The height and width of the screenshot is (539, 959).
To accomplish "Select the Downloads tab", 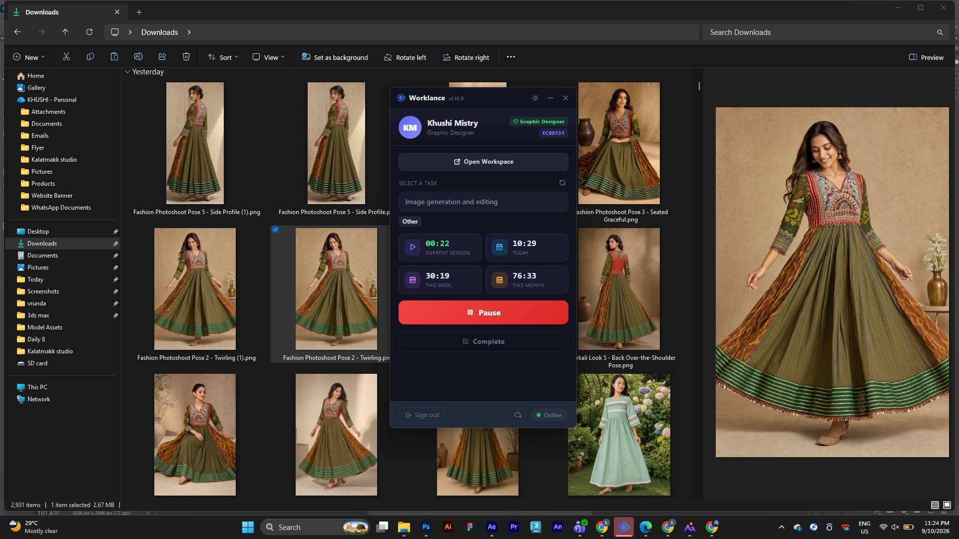I will click(61, 12).
